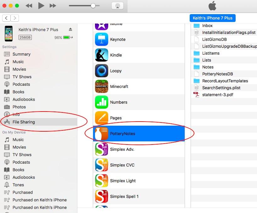257x213 pixels.
Task: Open the AirPlay output button
Action: click(117, 6)
